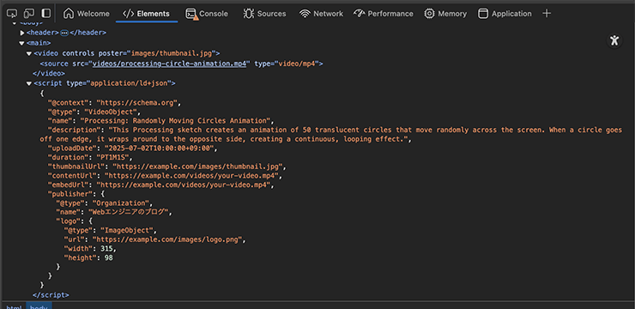Click the poster attribute value images/thumbnail.jpg

(x=172, y=53)
